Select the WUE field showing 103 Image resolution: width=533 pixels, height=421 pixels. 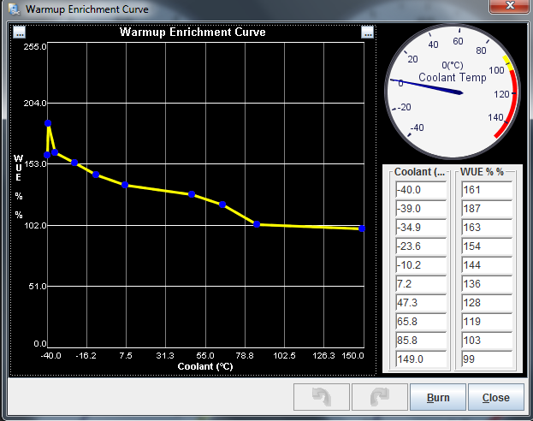point(487,340)
